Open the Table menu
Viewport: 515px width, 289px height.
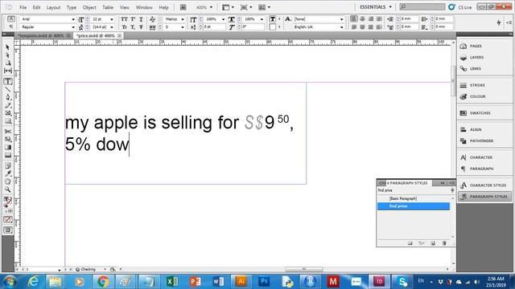click(x=108, y=7)
